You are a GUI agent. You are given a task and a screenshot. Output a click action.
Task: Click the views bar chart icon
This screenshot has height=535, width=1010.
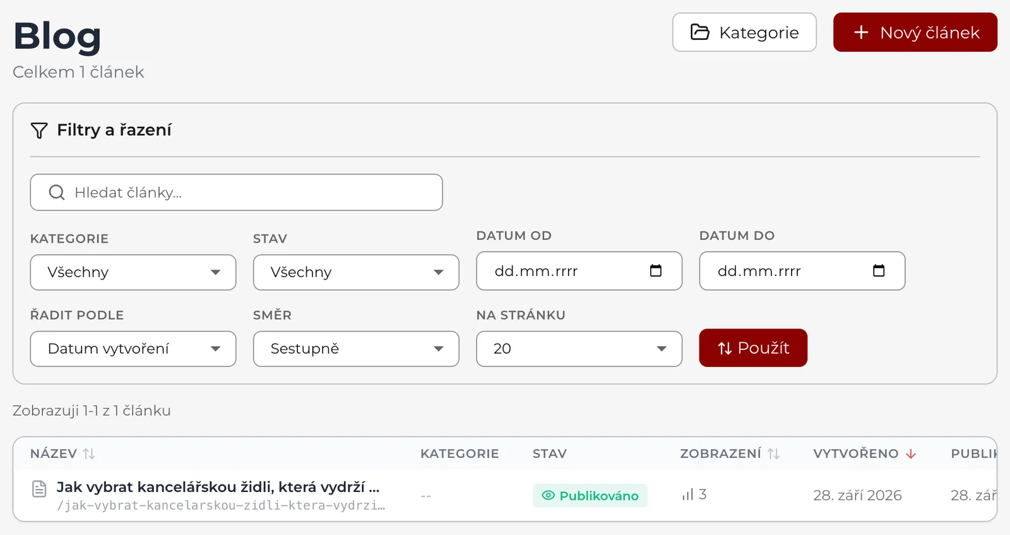pyautogui.click(x=687, y=495)
